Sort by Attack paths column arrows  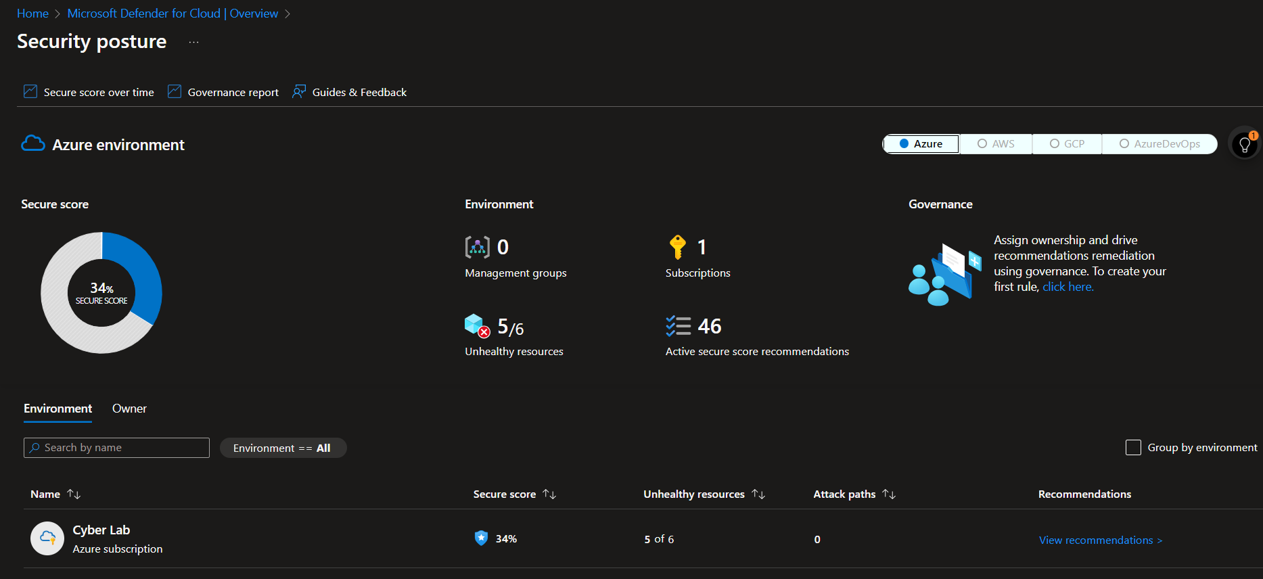889,494
